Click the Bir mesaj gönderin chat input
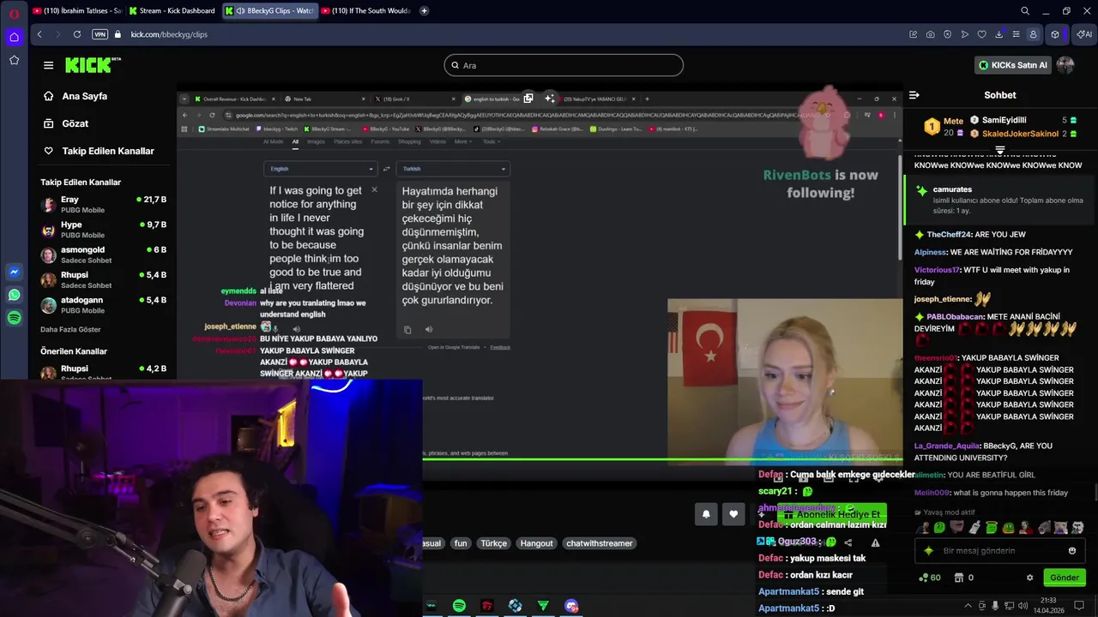This screenshot has height=617, width=1098. click(x=999, y=551)
